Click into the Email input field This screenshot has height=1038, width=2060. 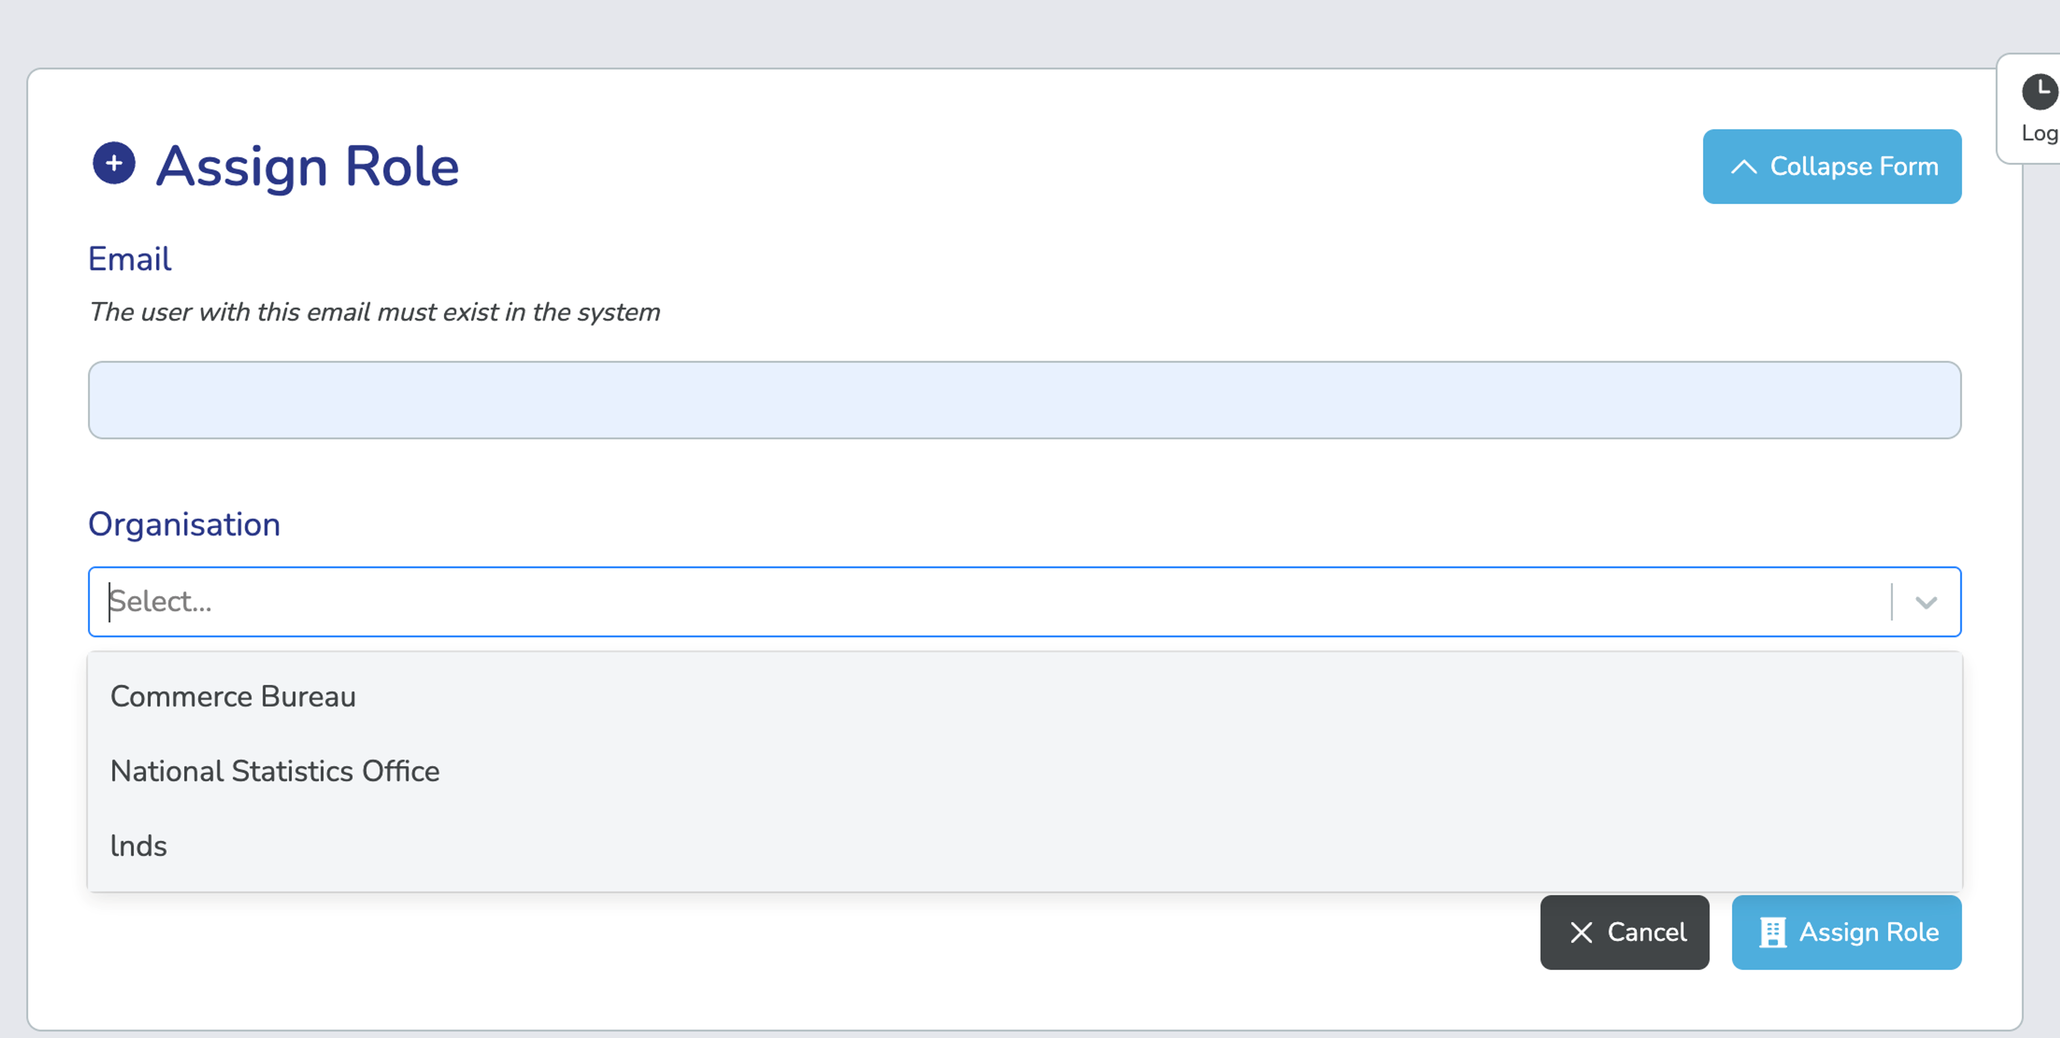click(1024, 400)
